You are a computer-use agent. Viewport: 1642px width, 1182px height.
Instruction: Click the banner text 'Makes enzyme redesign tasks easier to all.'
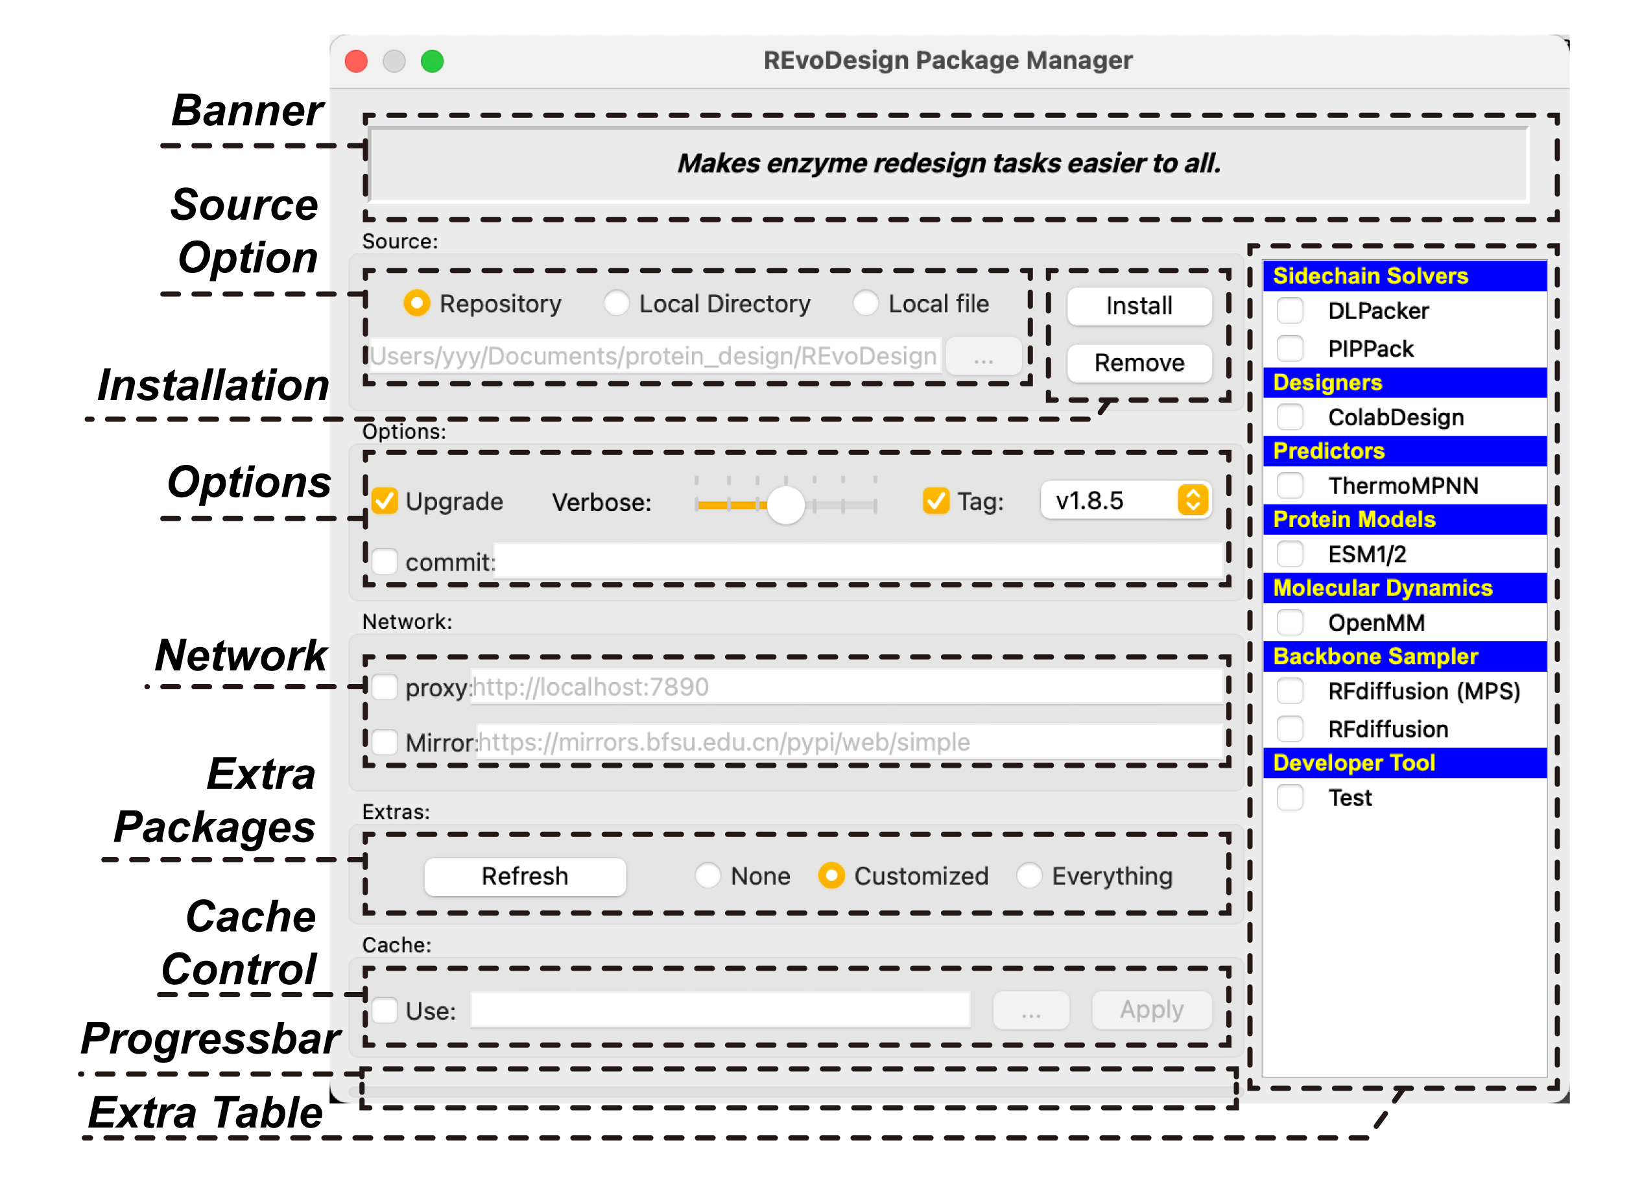pyautogui.click(x=948, y=163)
